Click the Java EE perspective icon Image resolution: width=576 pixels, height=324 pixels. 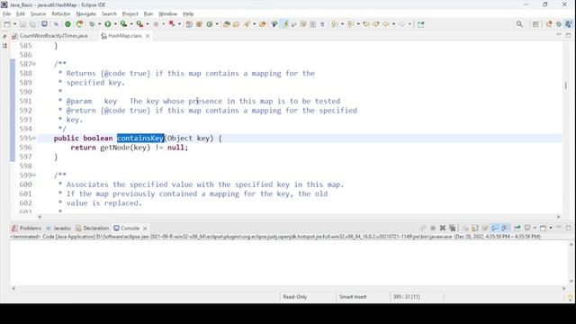point(549,24)
